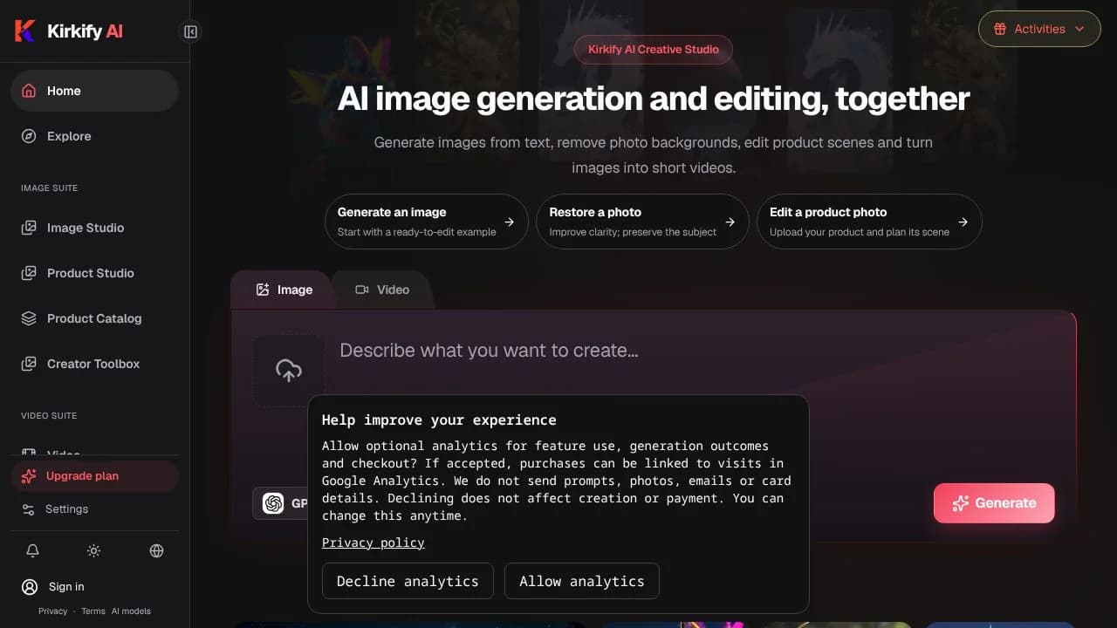Click the Generate button
The width and height of the screenshot is (1117, 628).
994,503
